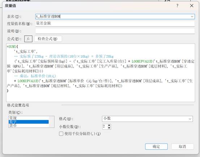Select 数字 category in the list
Image resolution: width=200 pixels, height=157 pixels.
(x=29, y=122)
